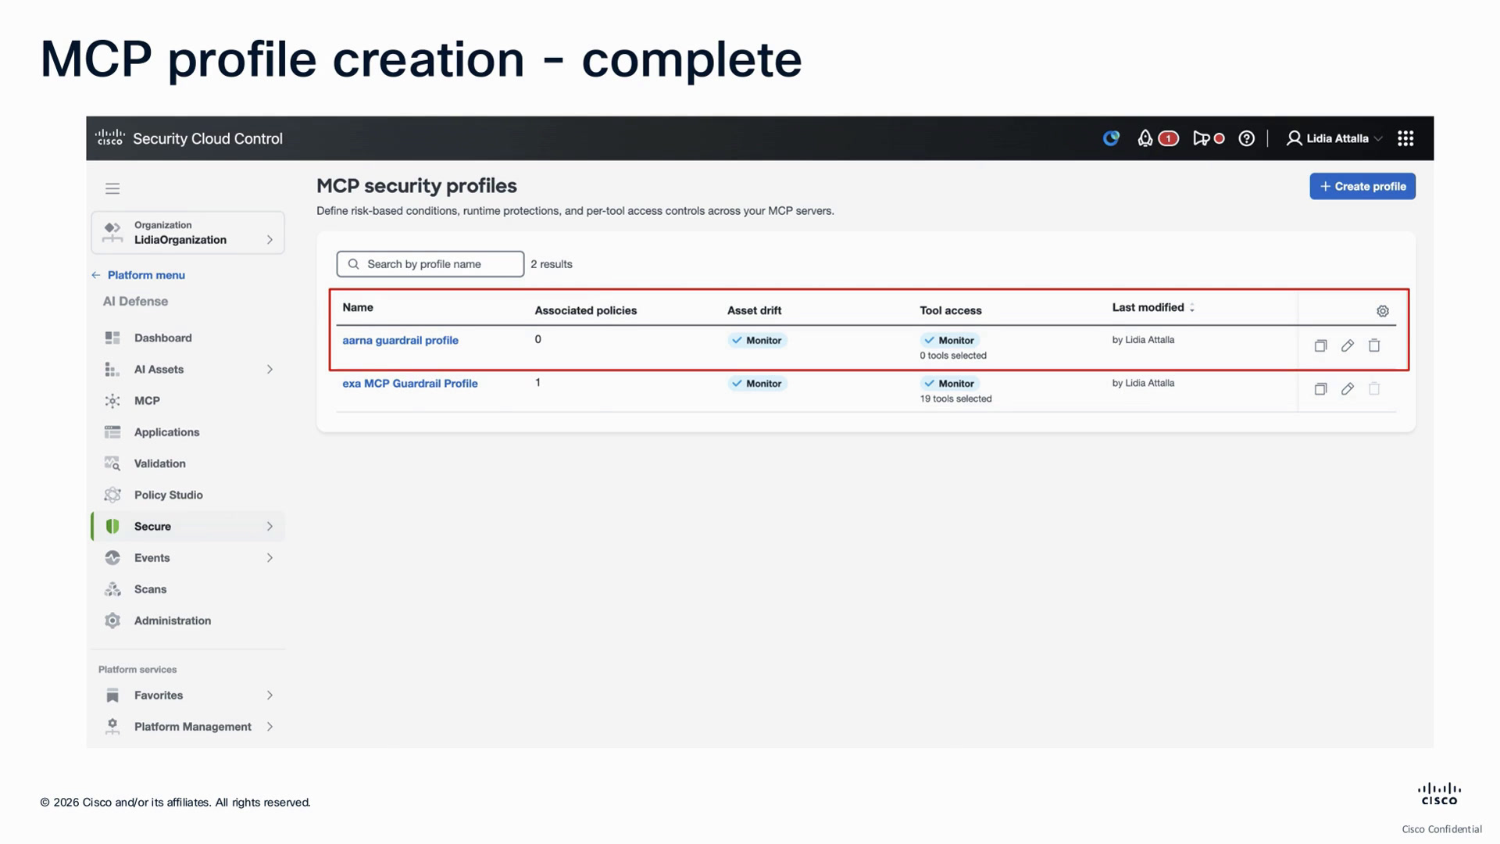This screenshot has height=844, width=1500.
Task: Duplicate the exa MCP Guardrail Profile
Action: click(x=1320, y=388)
